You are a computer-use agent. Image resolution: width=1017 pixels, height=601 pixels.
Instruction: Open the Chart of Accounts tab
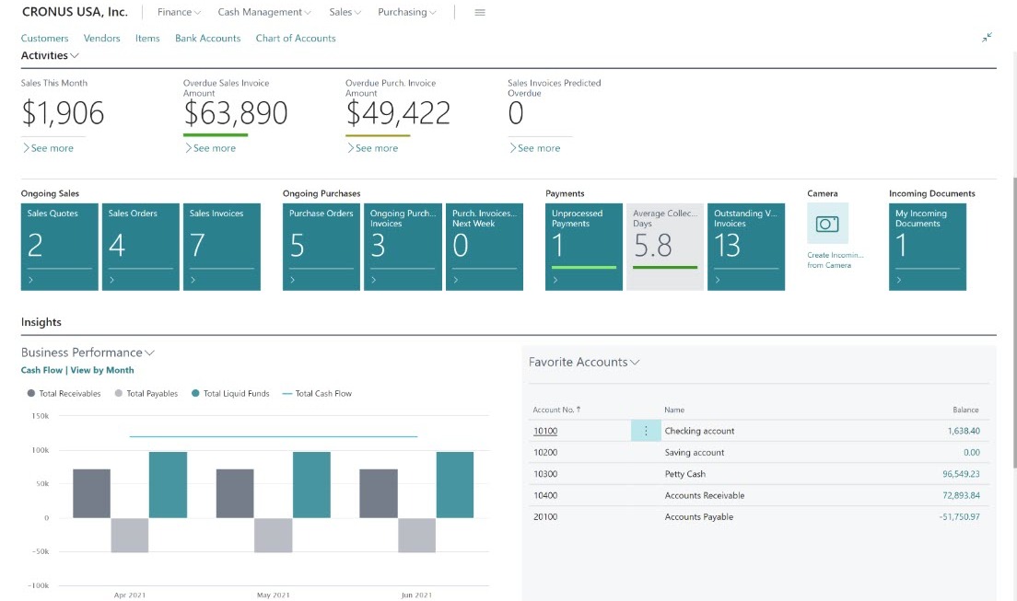(296, 39)
